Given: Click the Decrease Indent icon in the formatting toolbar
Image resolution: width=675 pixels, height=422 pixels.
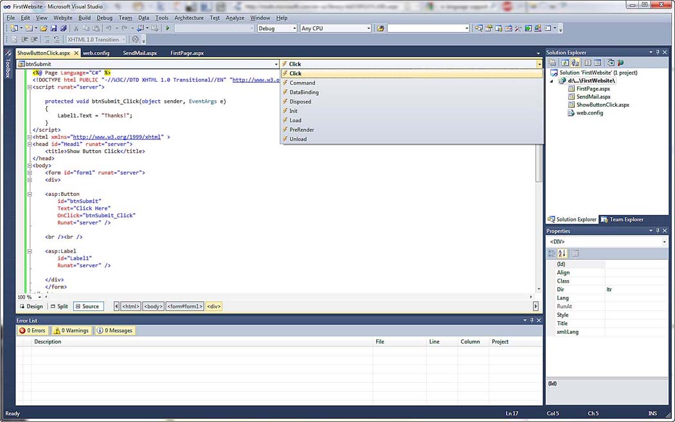Looking at the screenshot, I should tap(24, 40).
